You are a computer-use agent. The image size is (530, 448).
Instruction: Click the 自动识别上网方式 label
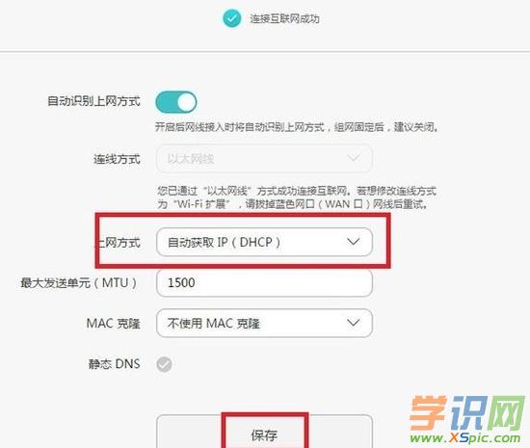[93, 101]
